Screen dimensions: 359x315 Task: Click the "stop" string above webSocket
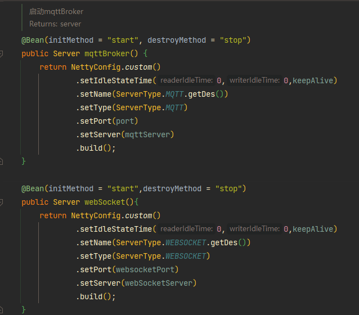(x=228, y=188)
